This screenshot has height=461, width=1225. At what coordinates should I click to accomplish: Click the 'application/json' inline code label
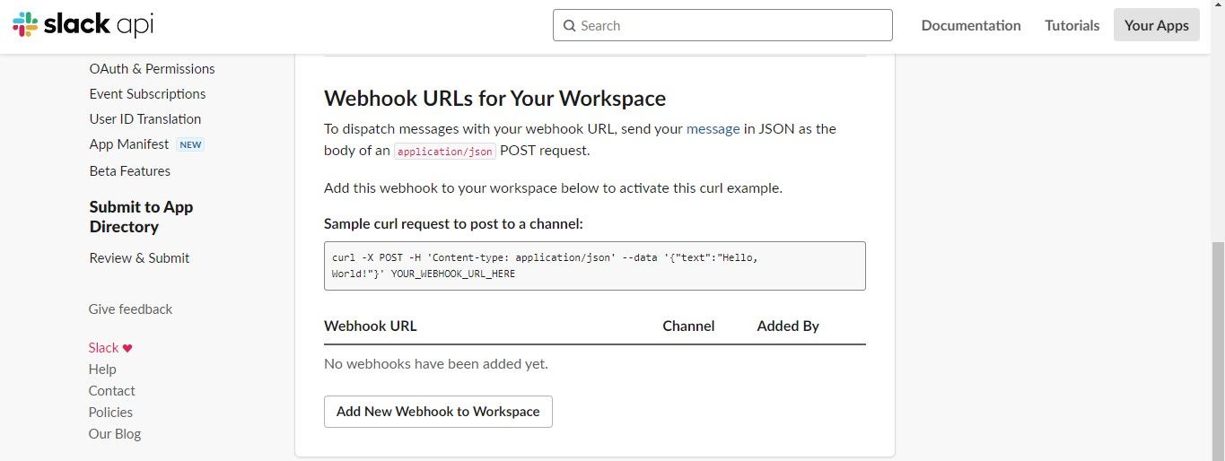[445, 152]
